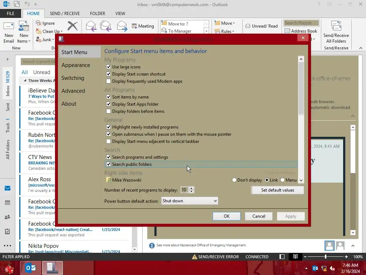Click the muted volume tray icon

[332, 268]
